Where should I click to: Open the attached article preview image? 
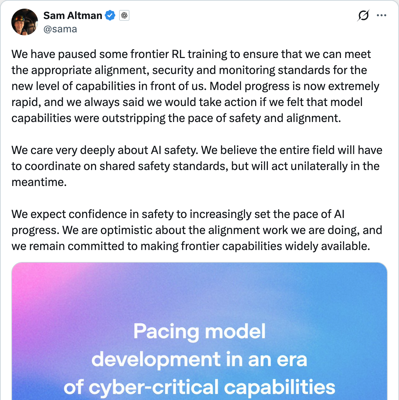click(199, 331)
